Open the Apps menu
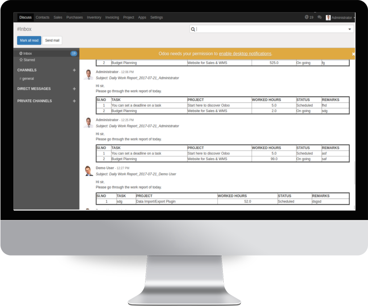The width and height of the screenshot is (368, 306). coord(142,17)
